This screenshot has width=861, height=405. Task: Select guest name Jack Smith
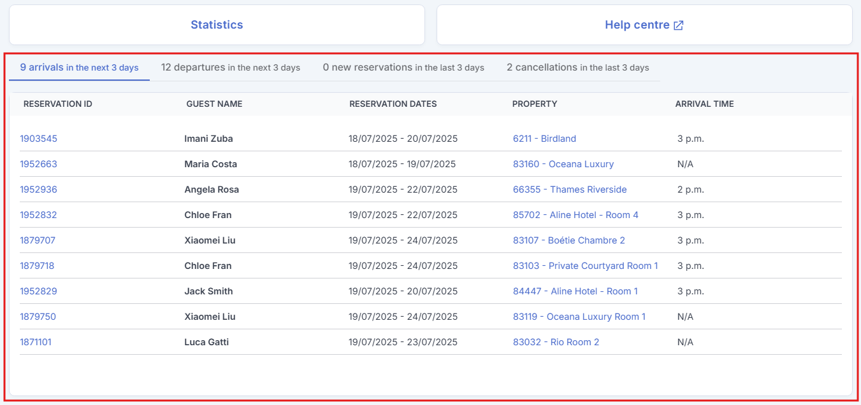point(208,291)
